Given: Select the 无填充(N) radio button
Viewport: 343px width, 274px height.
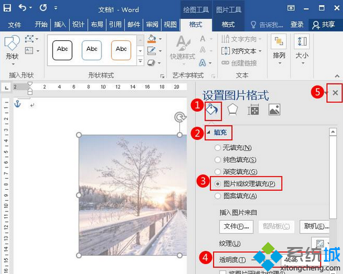Looking at the screenshot, I should coord(218,148).
